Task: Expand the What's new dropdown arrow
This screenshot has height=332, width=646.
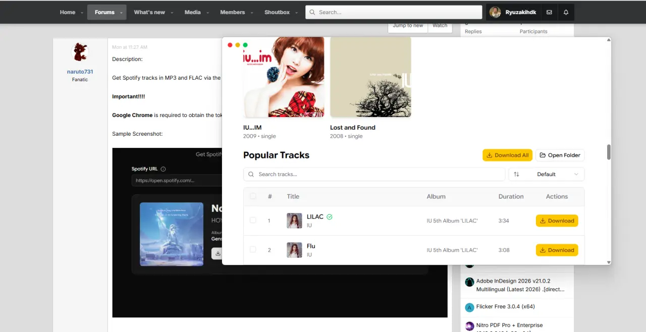Action: click(172, 13)
